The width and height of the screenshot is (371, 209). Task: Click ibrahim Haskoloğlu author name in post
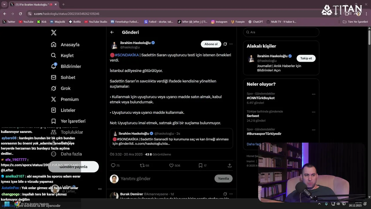(x=135, y=43)
